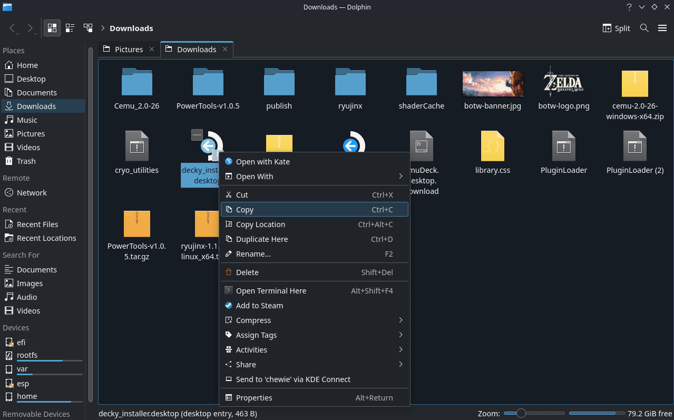Choose Delete from context menu
Image resolution: width=674 pixels, height=420 pixels.
315,272
